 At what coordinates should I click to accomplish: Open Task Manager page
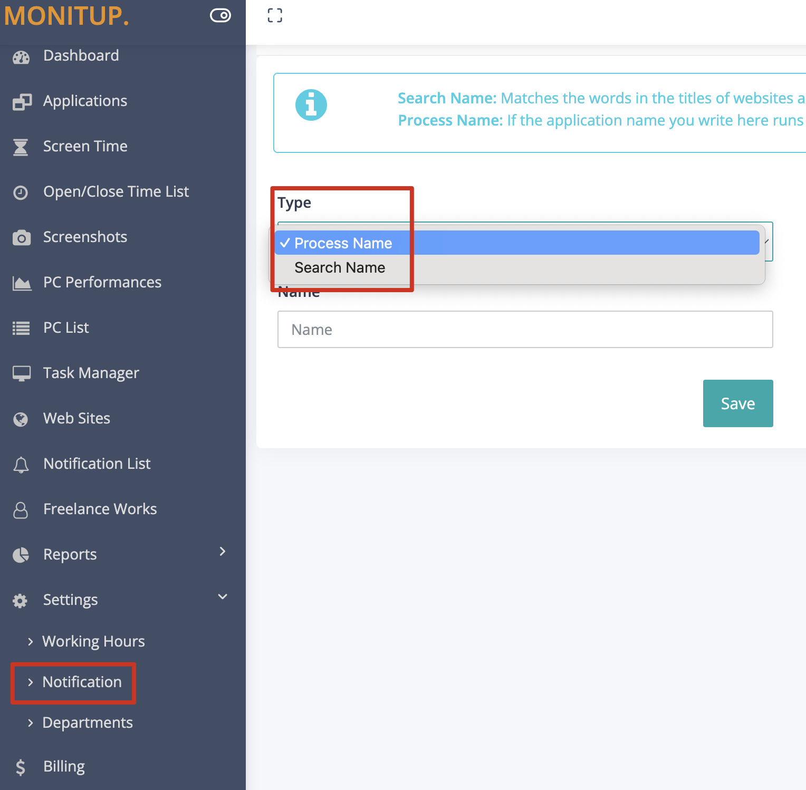[91, 373]
